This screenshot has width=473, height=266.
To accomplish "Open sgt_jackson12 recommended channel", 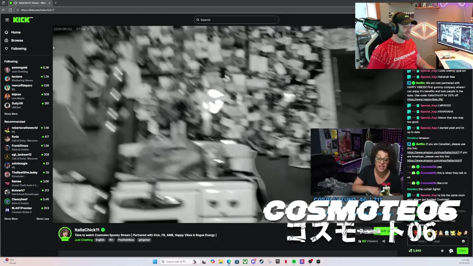I will click(x=27, y=156).
